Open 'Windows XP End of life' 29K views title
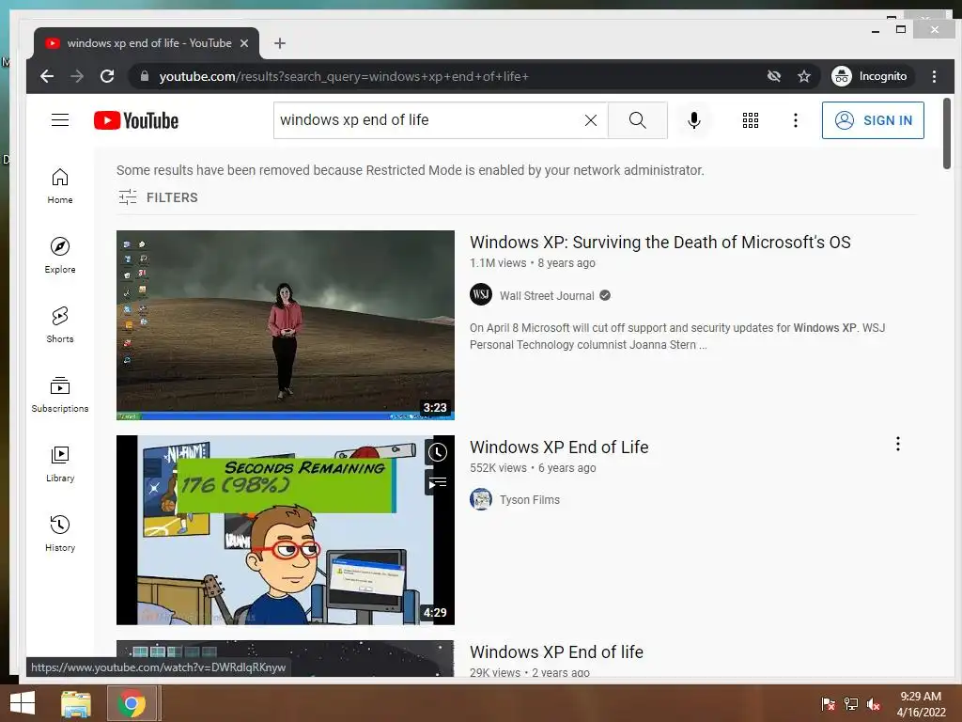The width and height of the screenshot is (962, 722). coord(556,652)
